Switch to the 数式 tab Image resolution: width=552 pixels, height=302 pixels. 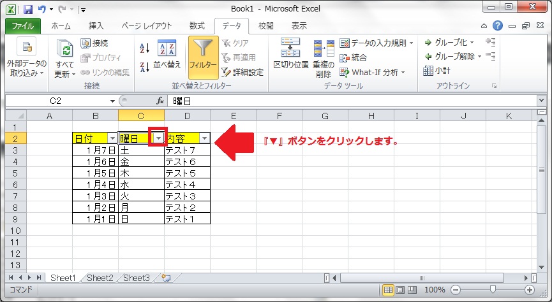click(x=197, y=25)
